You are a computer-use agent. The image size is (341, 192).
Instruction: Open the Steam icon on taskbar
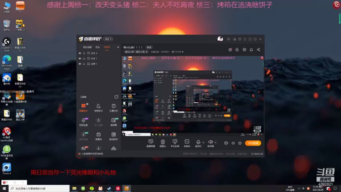[109, 188]
